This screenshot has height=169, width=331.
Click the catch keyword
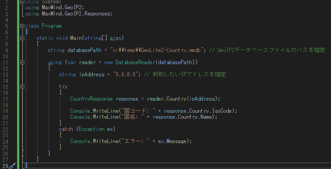click(66, 129)
